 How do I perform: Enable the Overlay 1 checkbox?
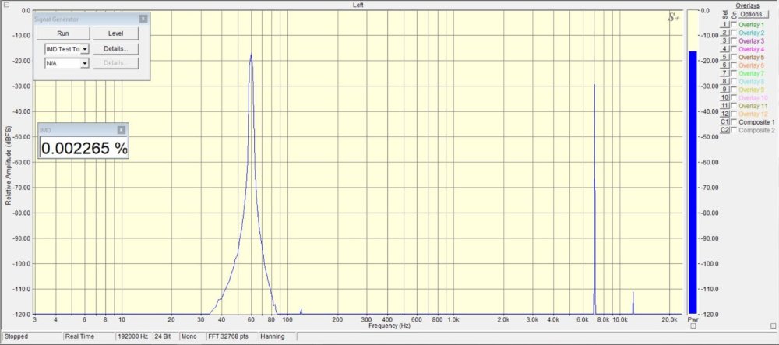tap(734, 25)
